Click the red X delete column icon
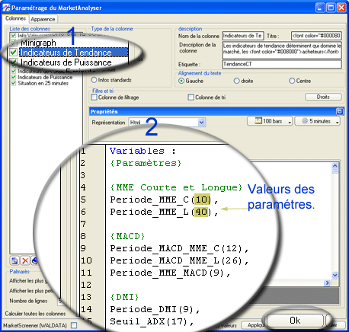 [x=25, y=260]
